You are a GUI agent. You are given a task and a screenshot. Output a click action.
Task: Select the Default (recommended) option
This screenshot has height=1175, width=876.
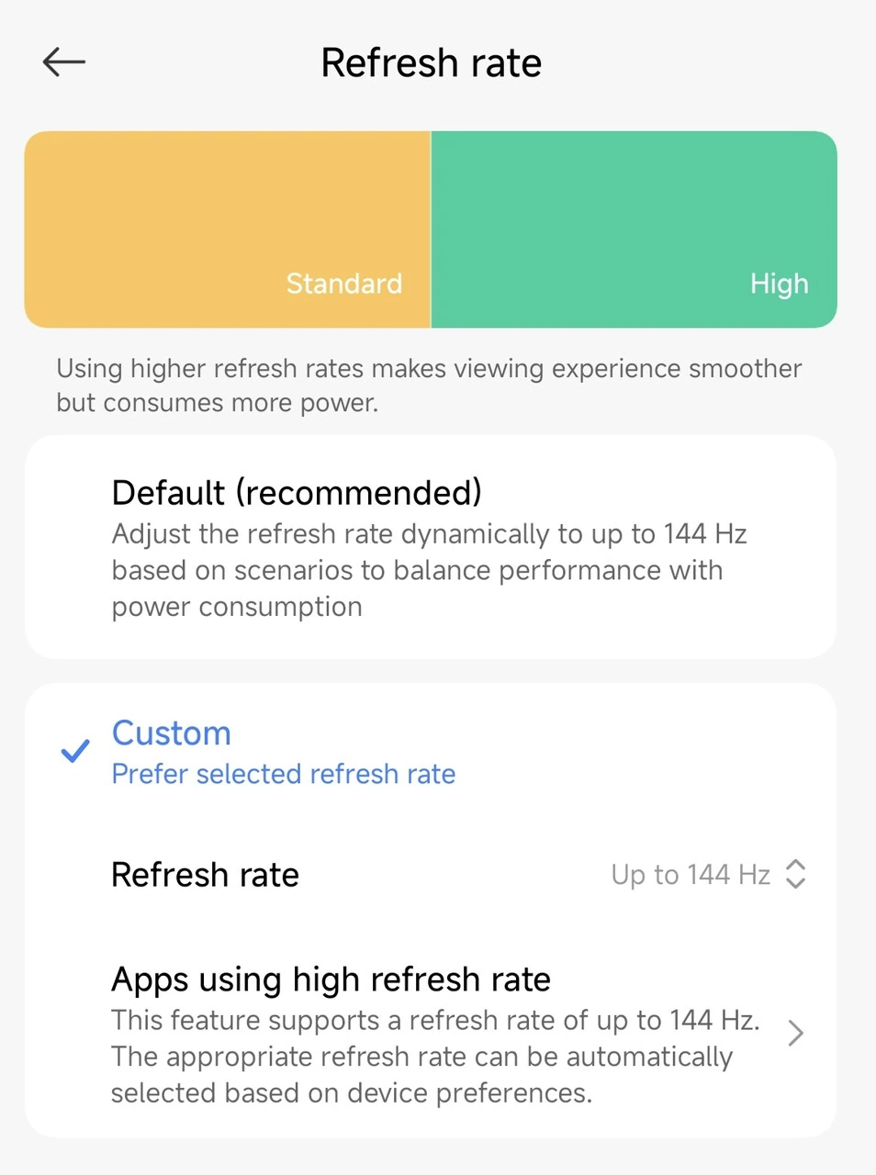pyautogui.click(x=296, y=493)
